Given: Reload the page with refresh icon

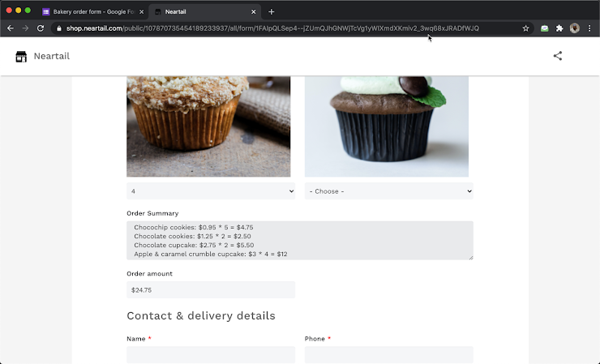Looking at the screenshot, I should (41, 28).
